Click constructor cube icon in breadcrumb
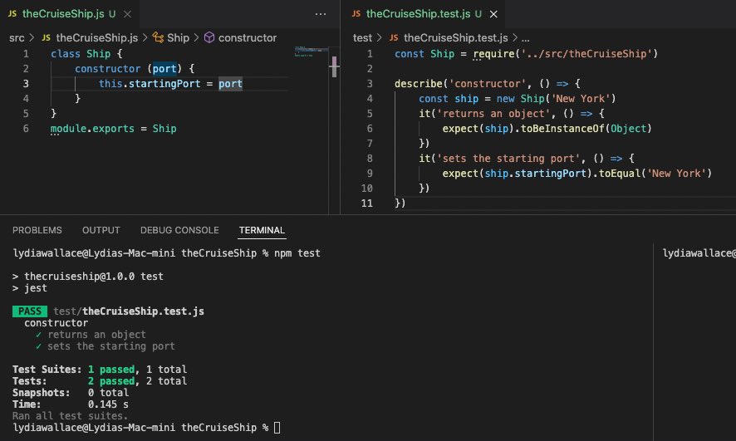 (209, 37)
